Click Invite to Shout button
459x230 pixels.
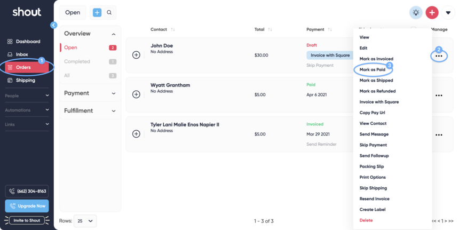click(x=27, y=220)
